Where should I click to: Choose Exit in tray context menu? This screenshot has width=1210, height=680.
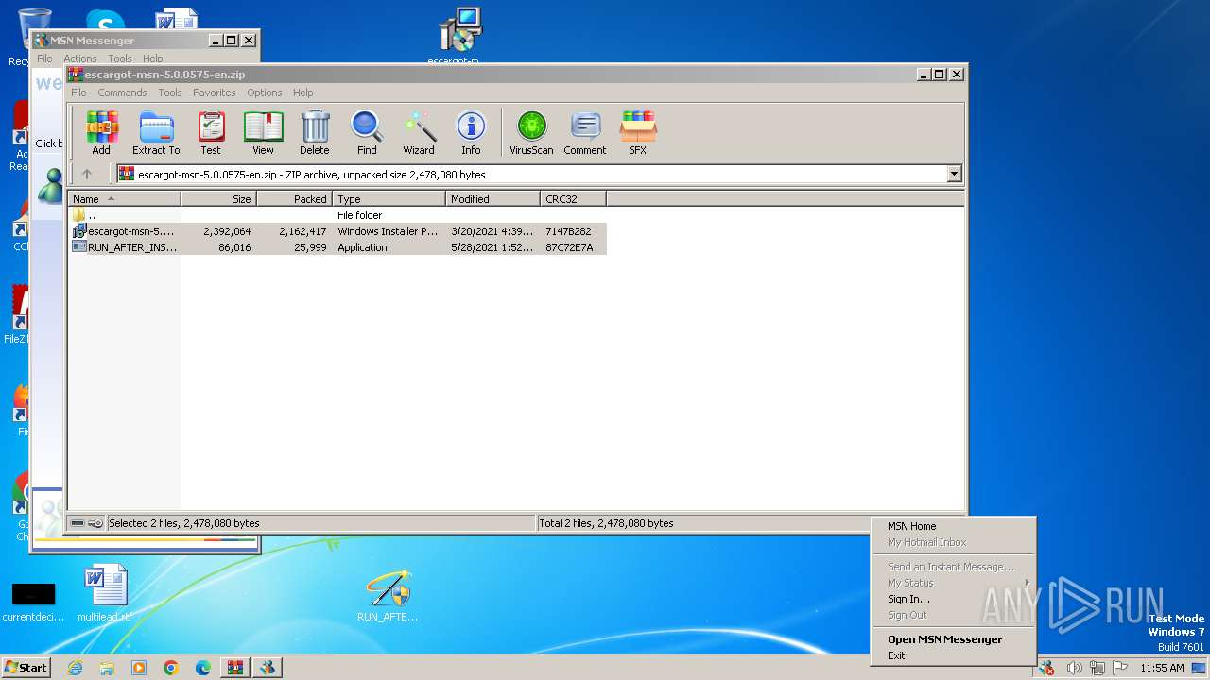(953, 655)
